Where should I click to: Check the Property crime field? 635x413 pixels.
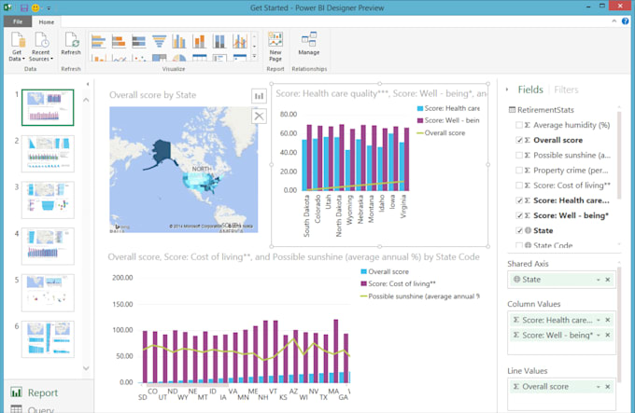coord(519,171)
